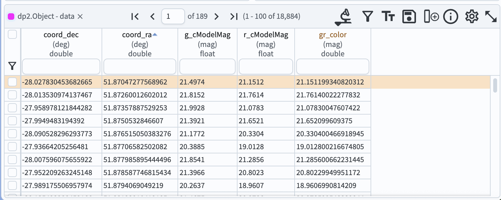Select cell value 21.8541
Viewport: 501px width, 200px height.
tap(192, 160)
